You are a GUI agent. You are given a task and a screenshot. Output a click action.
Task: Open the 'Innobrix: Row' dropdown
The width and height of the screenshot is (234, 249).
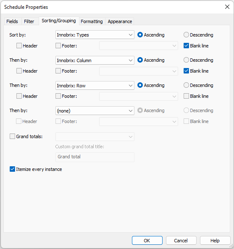95,86
